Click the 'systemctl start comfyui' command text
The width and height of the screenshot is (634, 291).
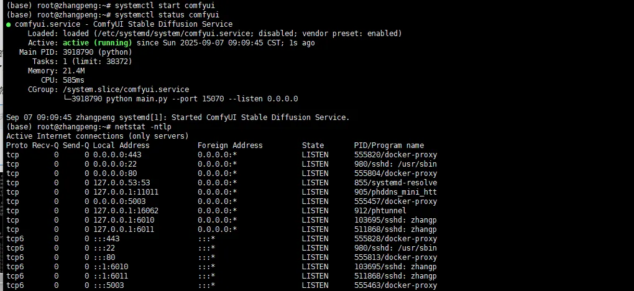click(x=165, y=6)
